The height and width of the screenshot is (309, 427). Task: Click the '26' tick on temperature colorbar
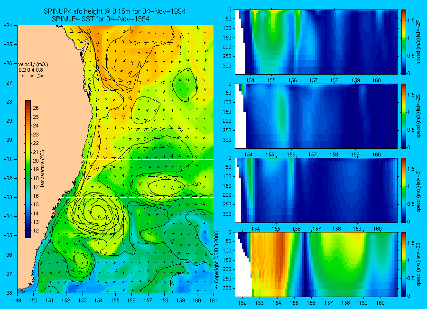36,108
